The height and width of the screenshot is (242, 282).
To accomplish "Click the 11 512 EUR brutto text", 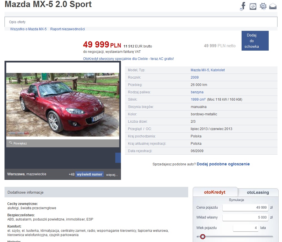I will coord(138,46).
